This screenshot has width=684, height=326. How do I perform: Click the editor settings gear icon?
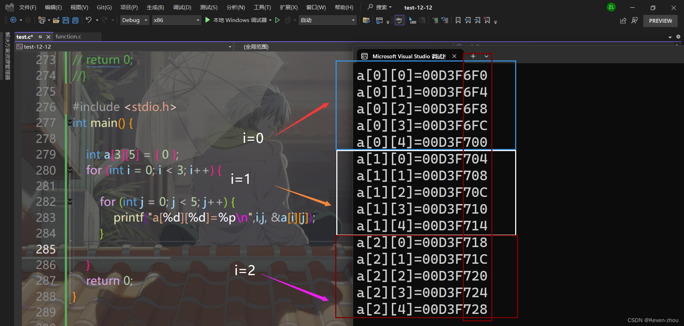678,37
